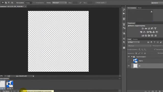The width and height of the screenshot is (163, 92).
Task: Add a Photo Filter adjustment
Action: [x=151, y=32]
